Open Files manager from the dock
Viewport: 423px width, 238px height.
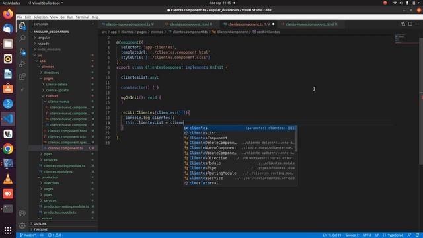pos(8,44)
